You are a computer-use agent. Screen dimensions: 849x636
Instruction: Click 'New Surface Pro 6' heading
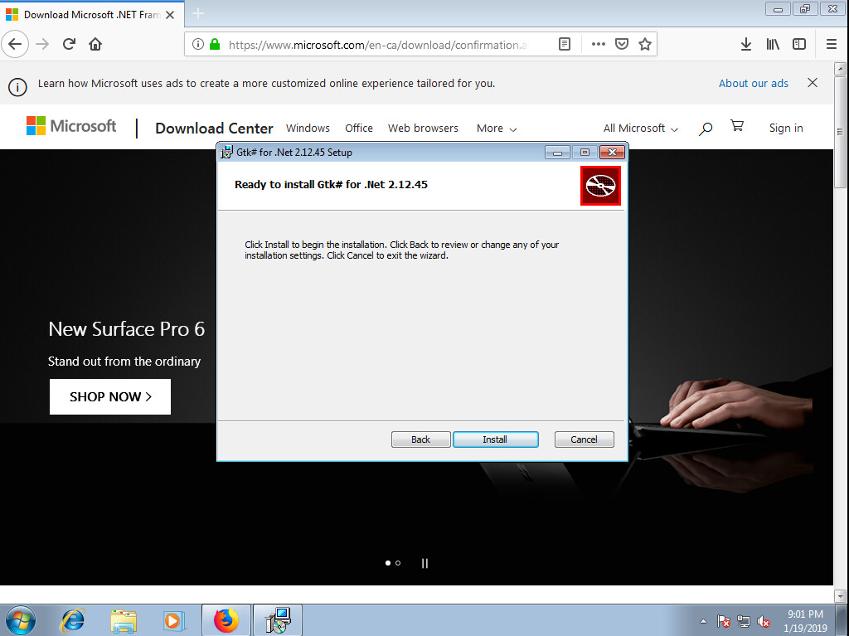tap(127, 329)
